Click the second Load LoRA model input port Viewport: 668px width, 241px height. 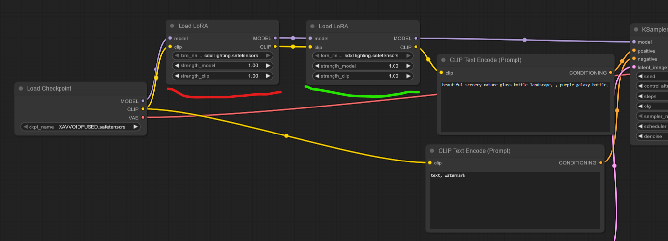coord(310,38)
